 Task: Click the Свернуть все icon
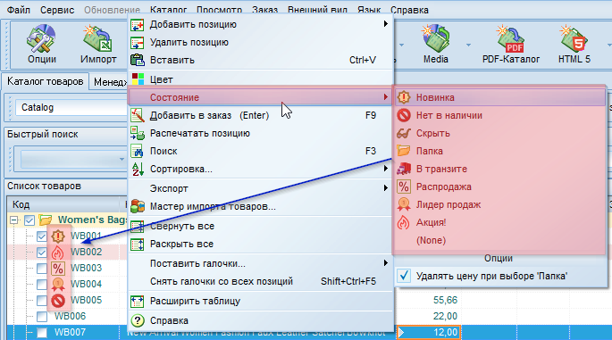[138, 226]
